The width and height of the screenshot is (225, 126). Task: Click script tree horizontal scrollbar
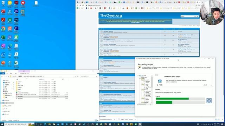(144, 104)
